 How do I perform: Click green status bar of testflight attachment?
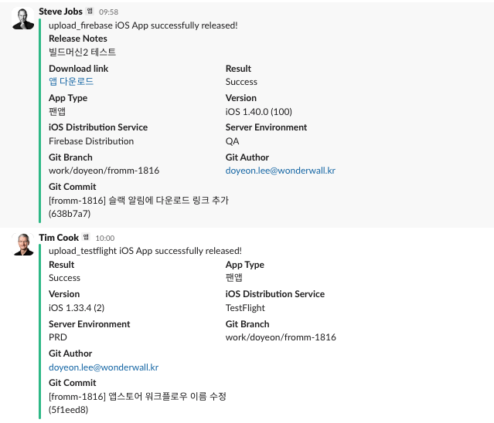(40, 331)
